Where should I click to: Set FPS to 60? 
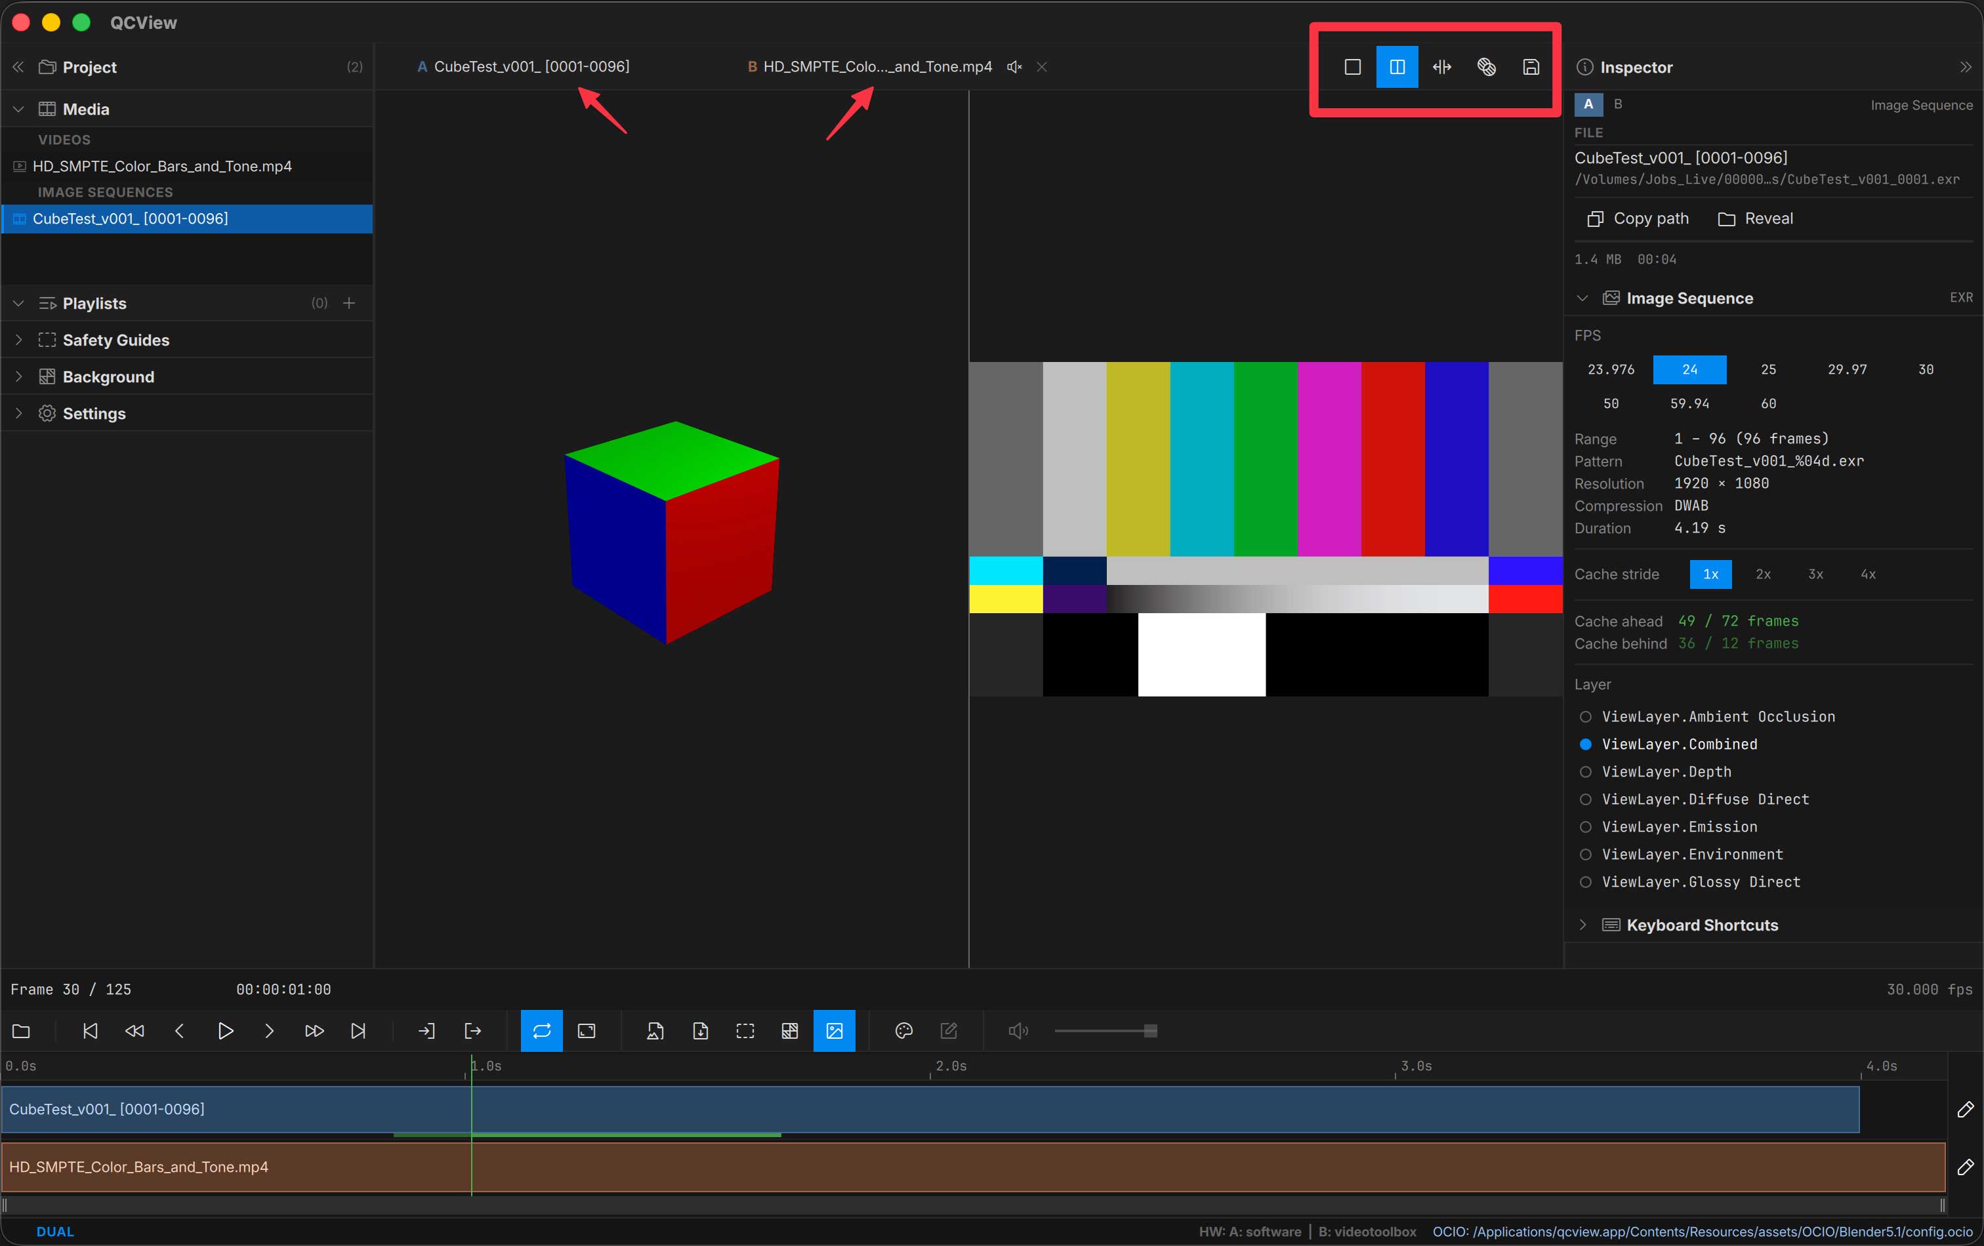coord(1768,403)
